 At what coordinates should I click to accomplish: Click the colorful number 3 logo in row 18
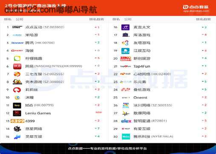[x=125, y=43]
